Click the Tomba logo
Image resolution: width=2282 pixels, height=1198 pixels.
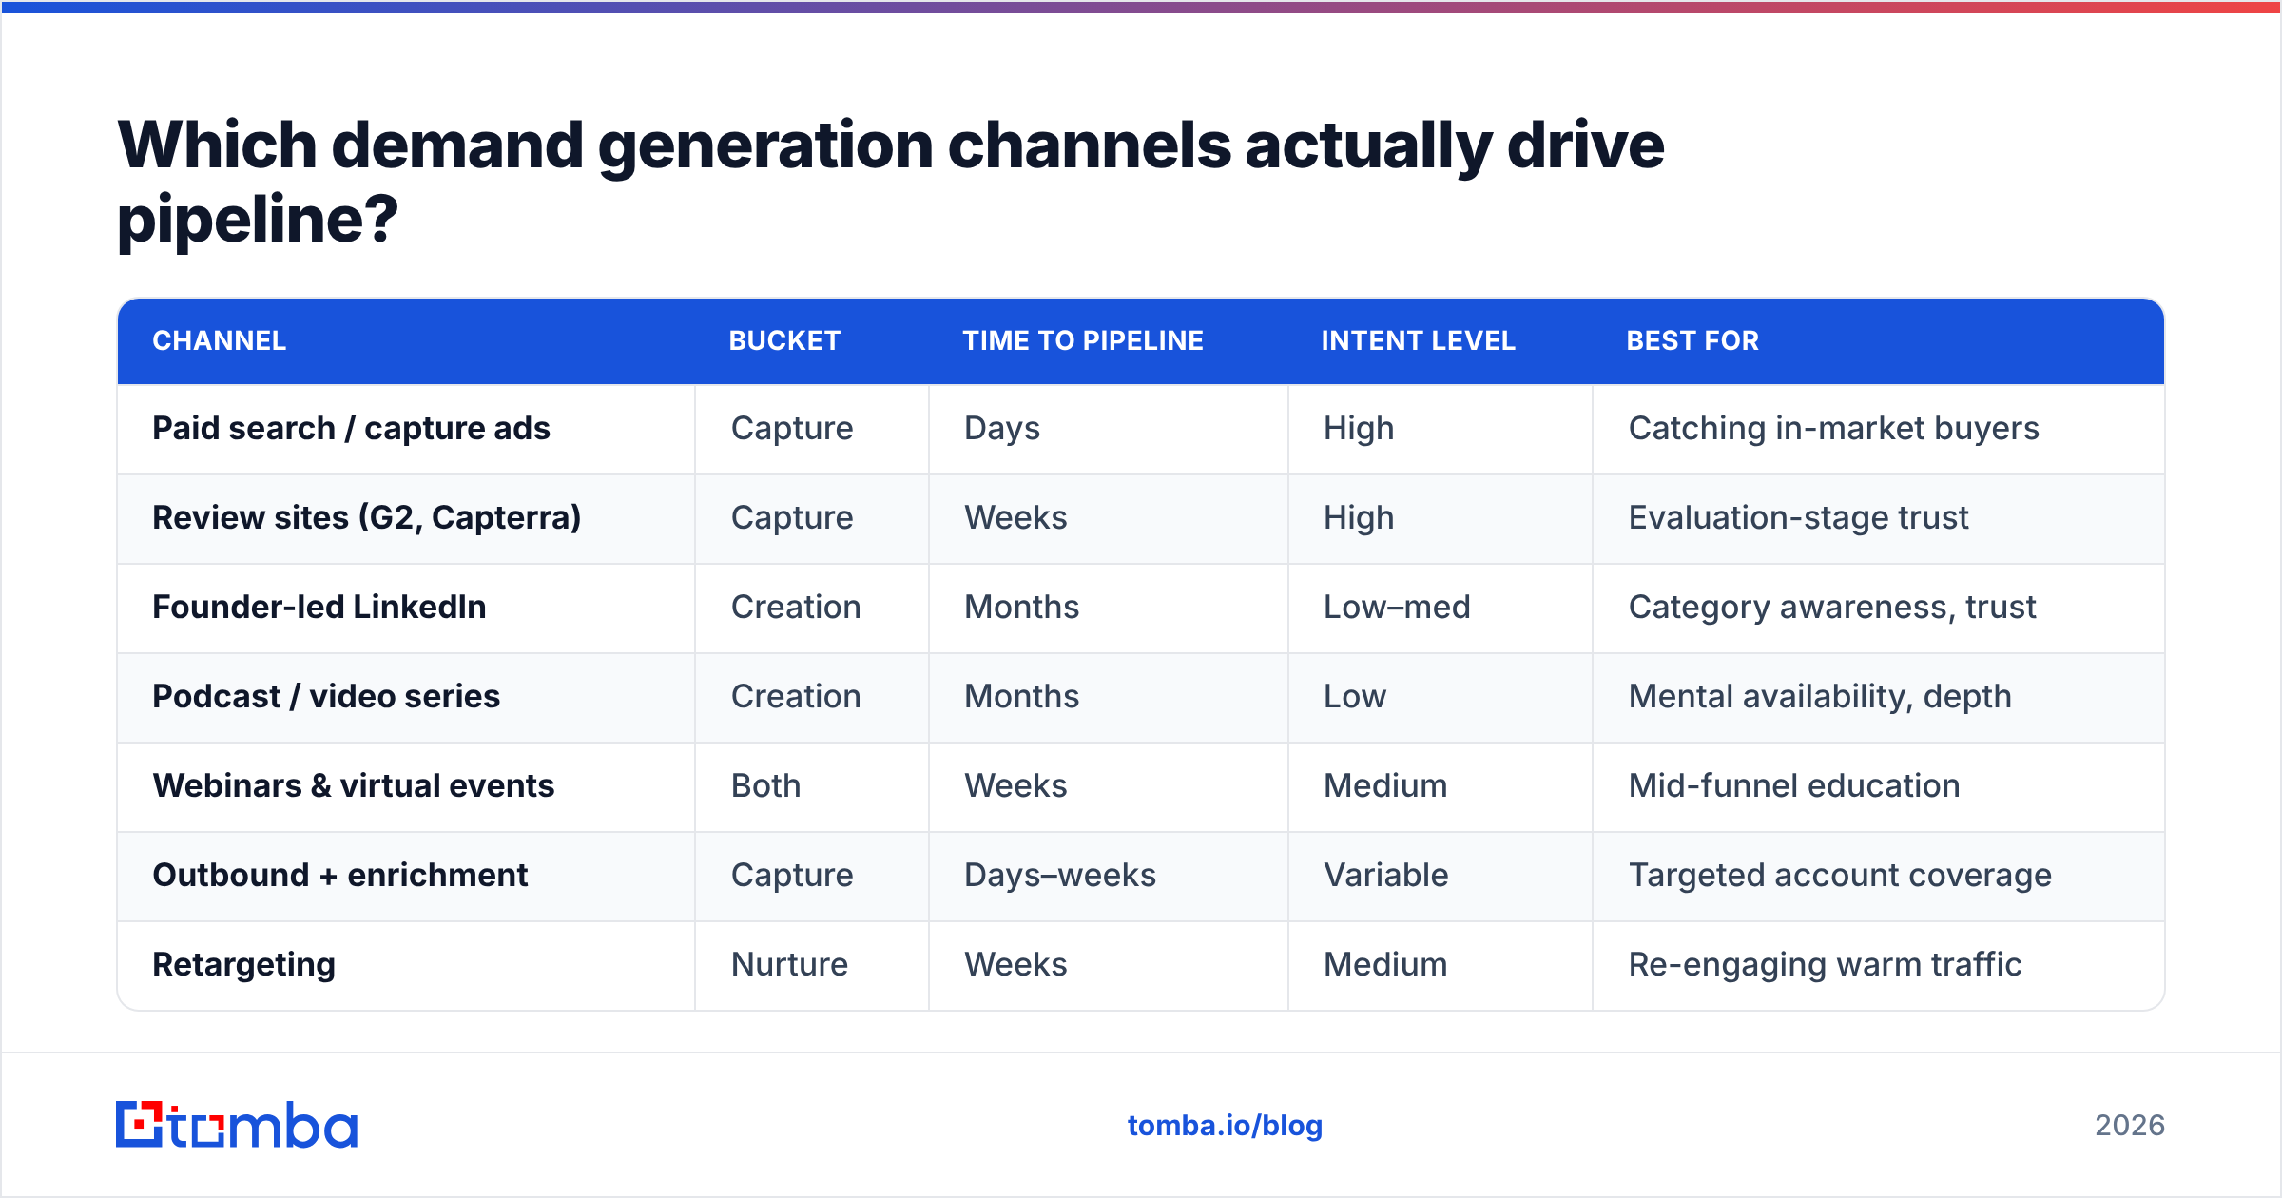point(237,1125)
